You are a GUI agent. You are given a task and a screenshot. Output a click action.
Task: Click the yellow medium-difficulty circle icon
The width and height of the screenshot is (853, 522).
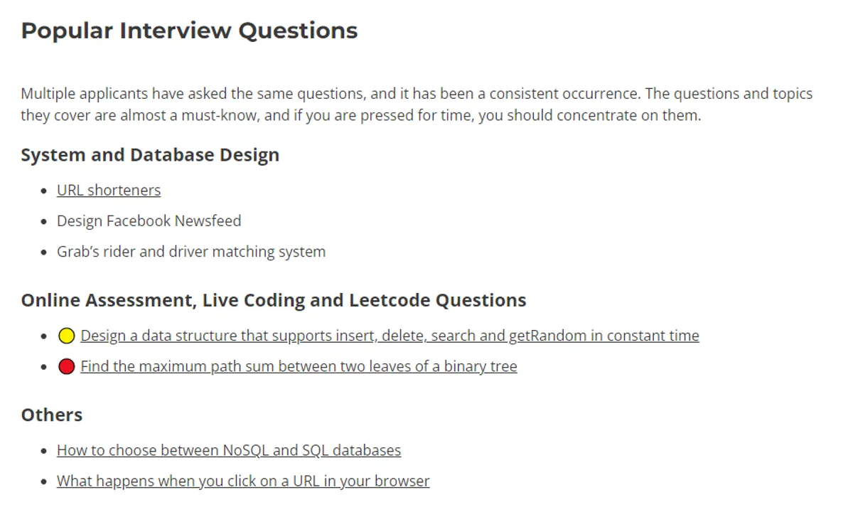tap(66, 336)
